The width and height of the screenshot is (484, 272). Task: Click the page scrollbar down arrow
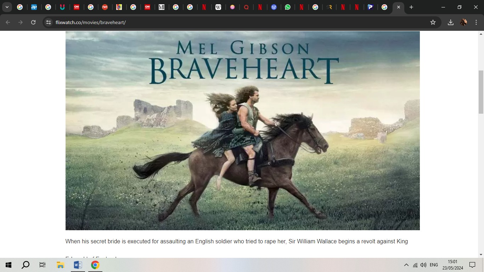(481, 255)
